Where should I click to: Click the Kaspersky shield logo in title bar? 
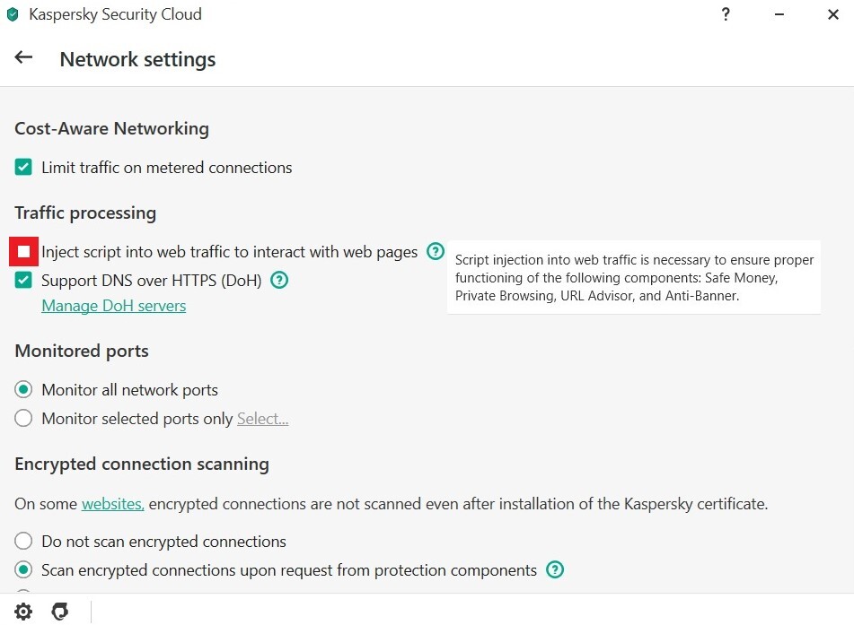click(13, 14)
